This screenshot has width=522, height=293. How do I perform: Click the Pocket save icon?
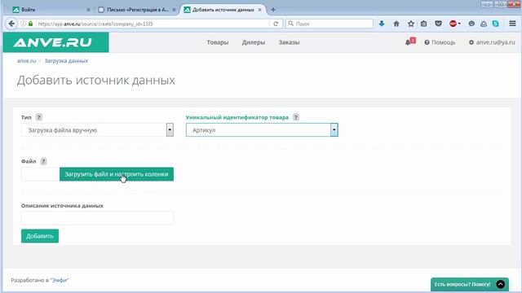point(438,24)
